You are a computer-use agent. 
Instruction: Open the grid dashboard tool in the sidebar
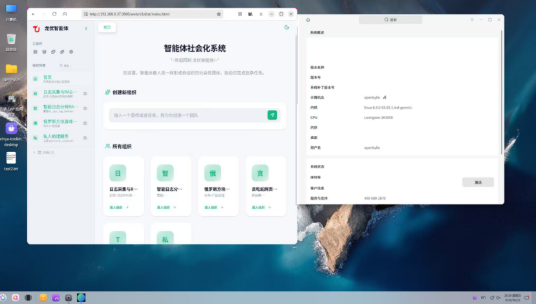[35, 52]
